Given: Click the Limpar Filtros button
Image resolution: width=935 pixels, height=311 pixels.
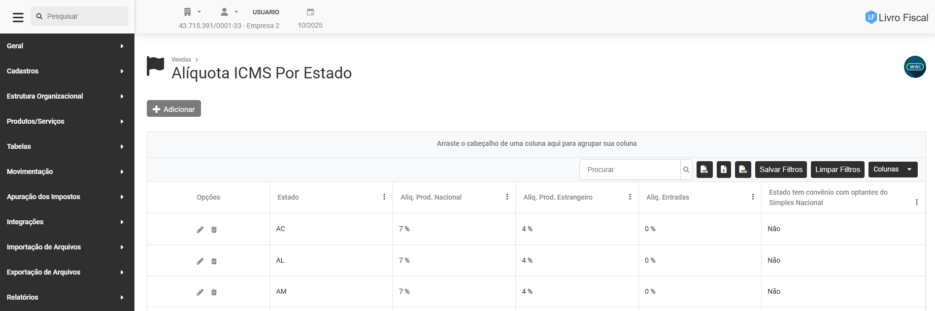Looking at the screenshot, I should [837, 170].
